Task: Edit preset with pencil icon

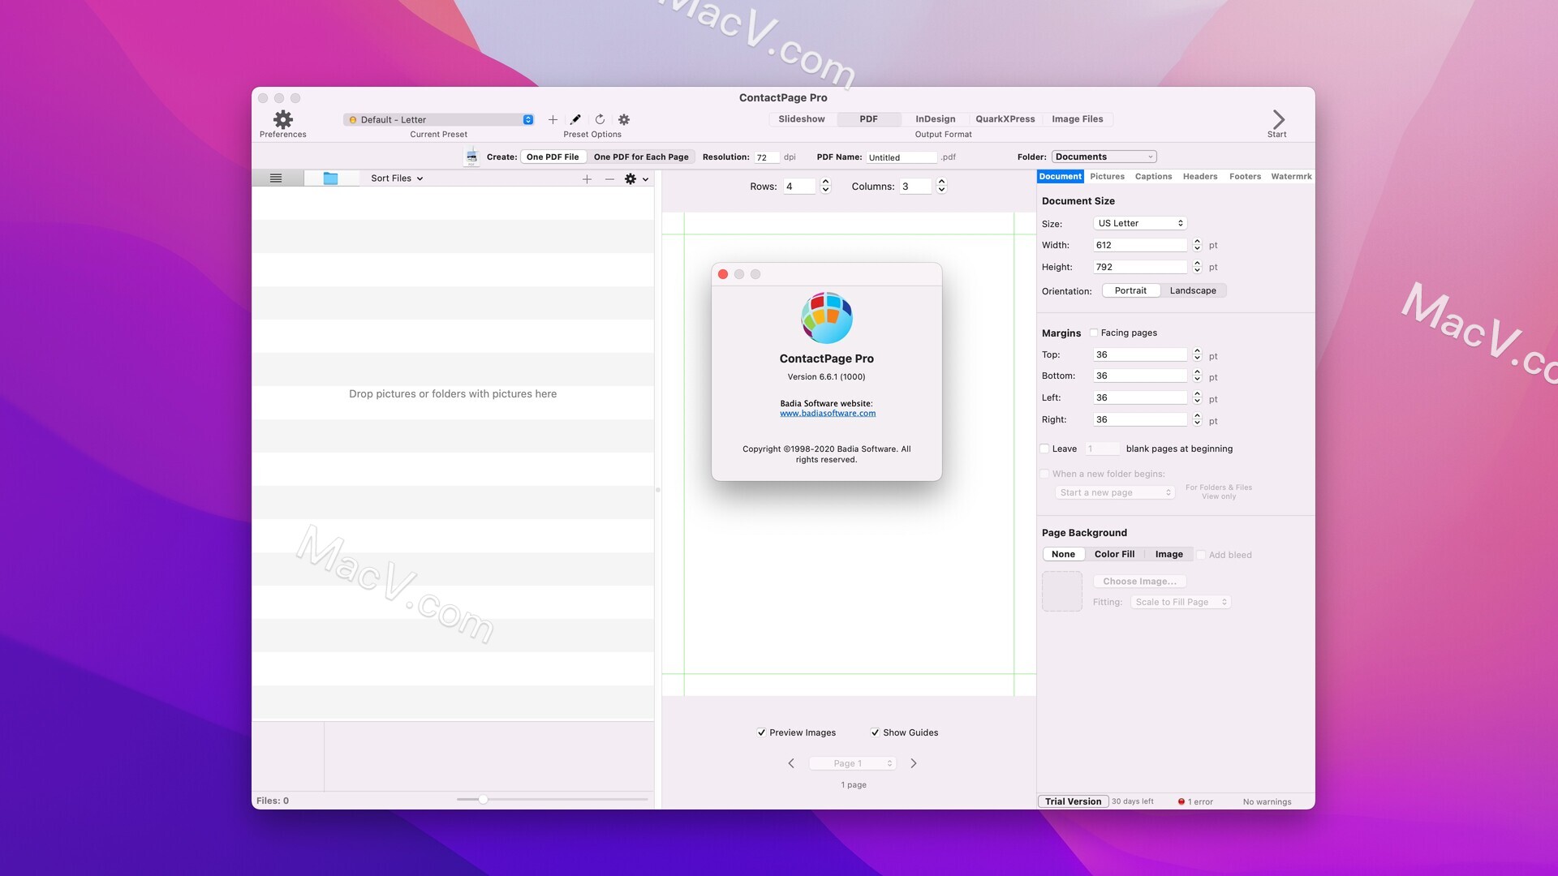Action: coord(575,119)
